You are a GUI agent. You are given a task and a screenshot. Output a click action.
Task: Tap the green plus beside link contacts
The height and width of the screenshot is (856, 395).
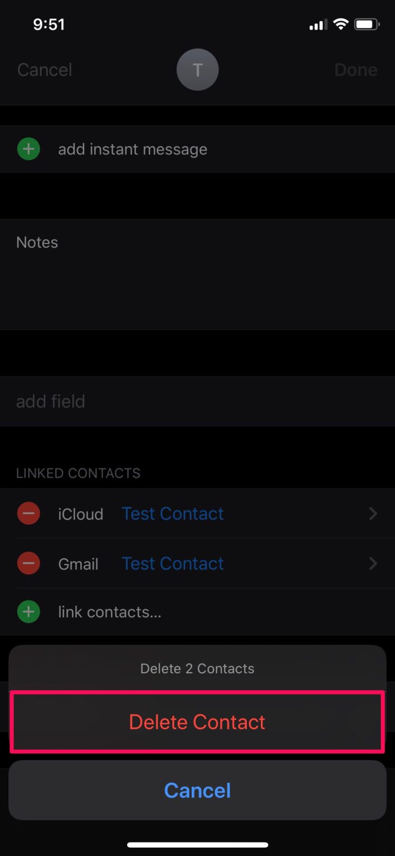point(28,611)
